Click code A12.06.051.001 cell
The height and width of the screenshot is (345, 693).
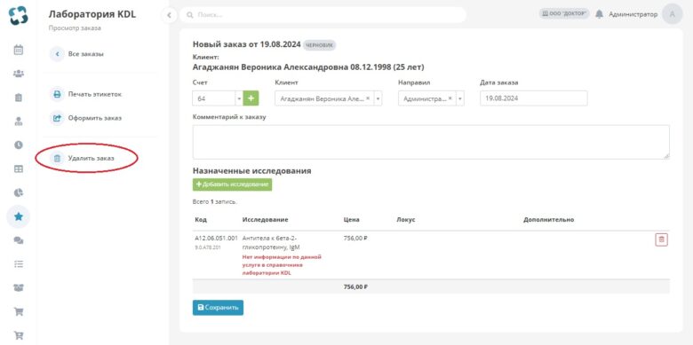click(216, 239)
